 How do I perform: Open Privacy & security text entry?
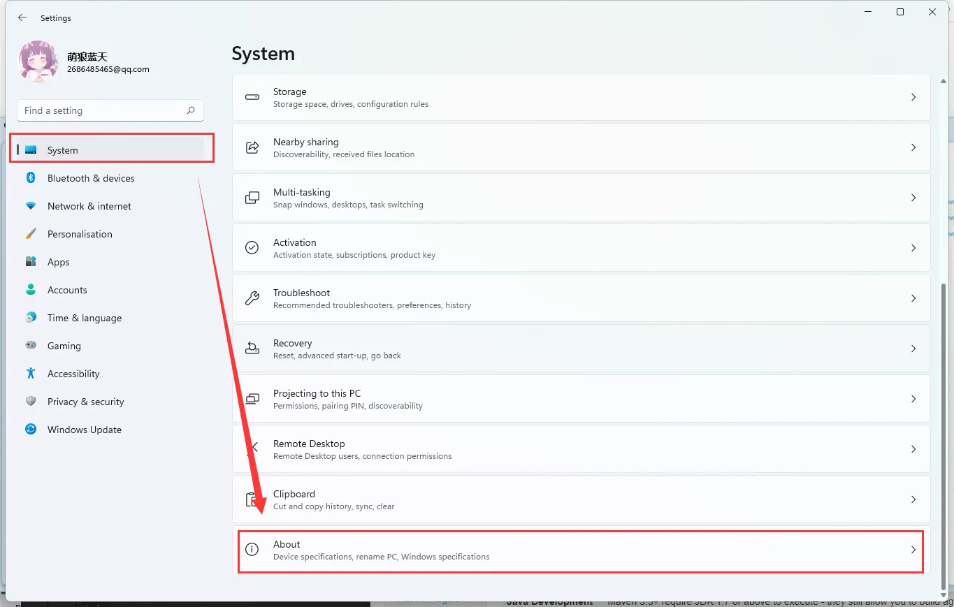(x=86, y=402)
